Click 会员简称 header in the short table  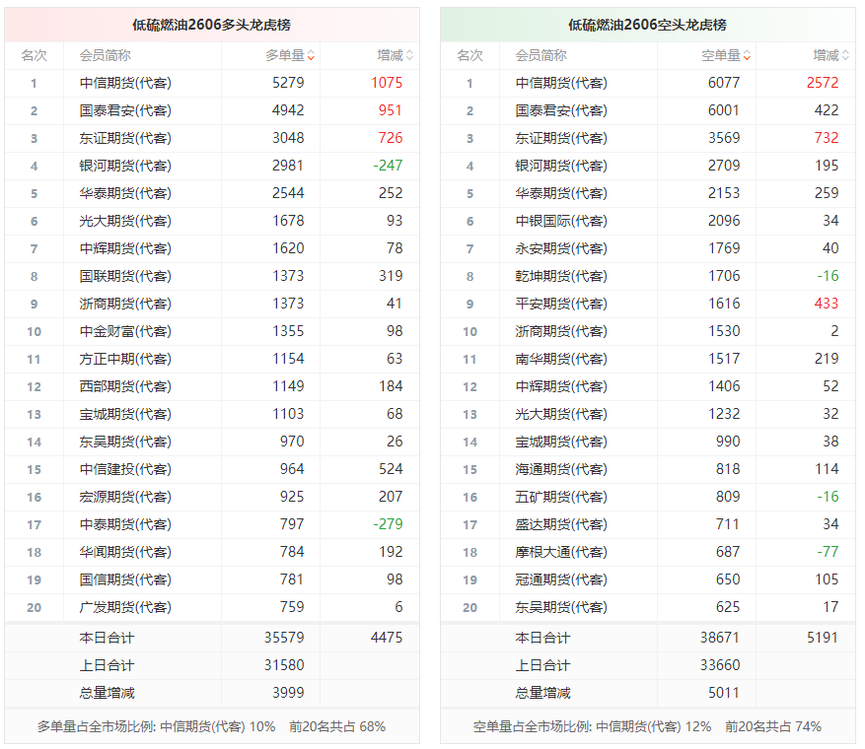541,55
